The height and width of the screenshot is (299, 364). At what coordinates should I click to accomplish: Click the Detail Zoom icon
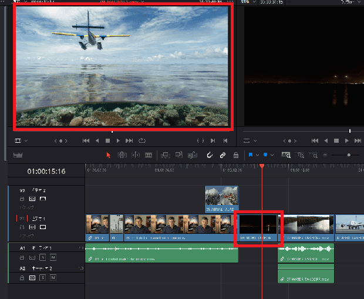pyautogui.click(x=299, y=155)
